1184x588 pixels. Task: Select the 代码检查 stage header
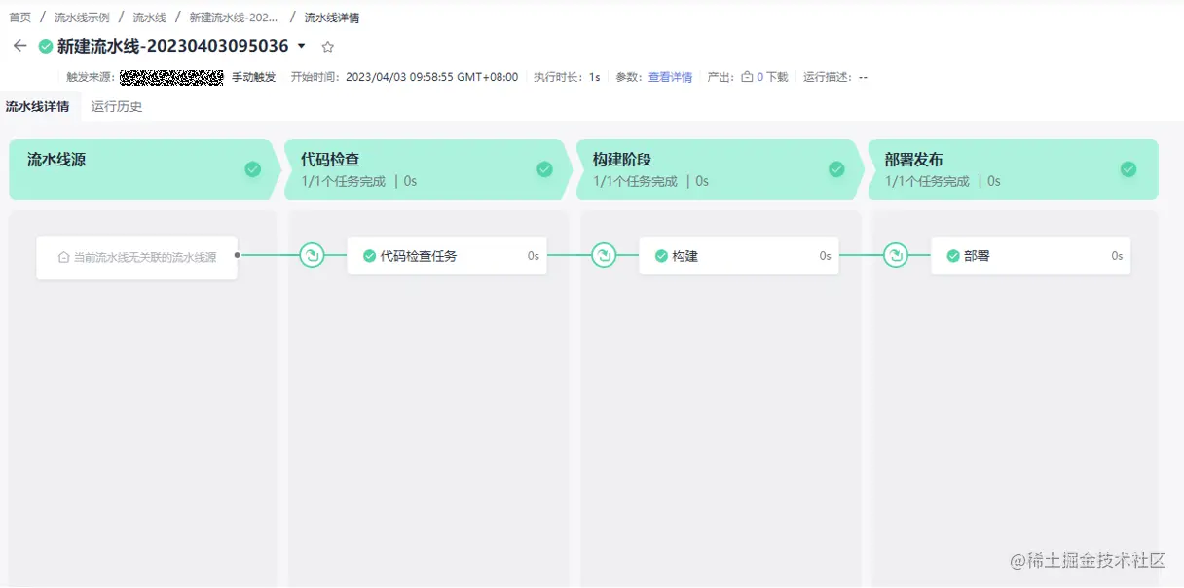(x=426, y=169)
